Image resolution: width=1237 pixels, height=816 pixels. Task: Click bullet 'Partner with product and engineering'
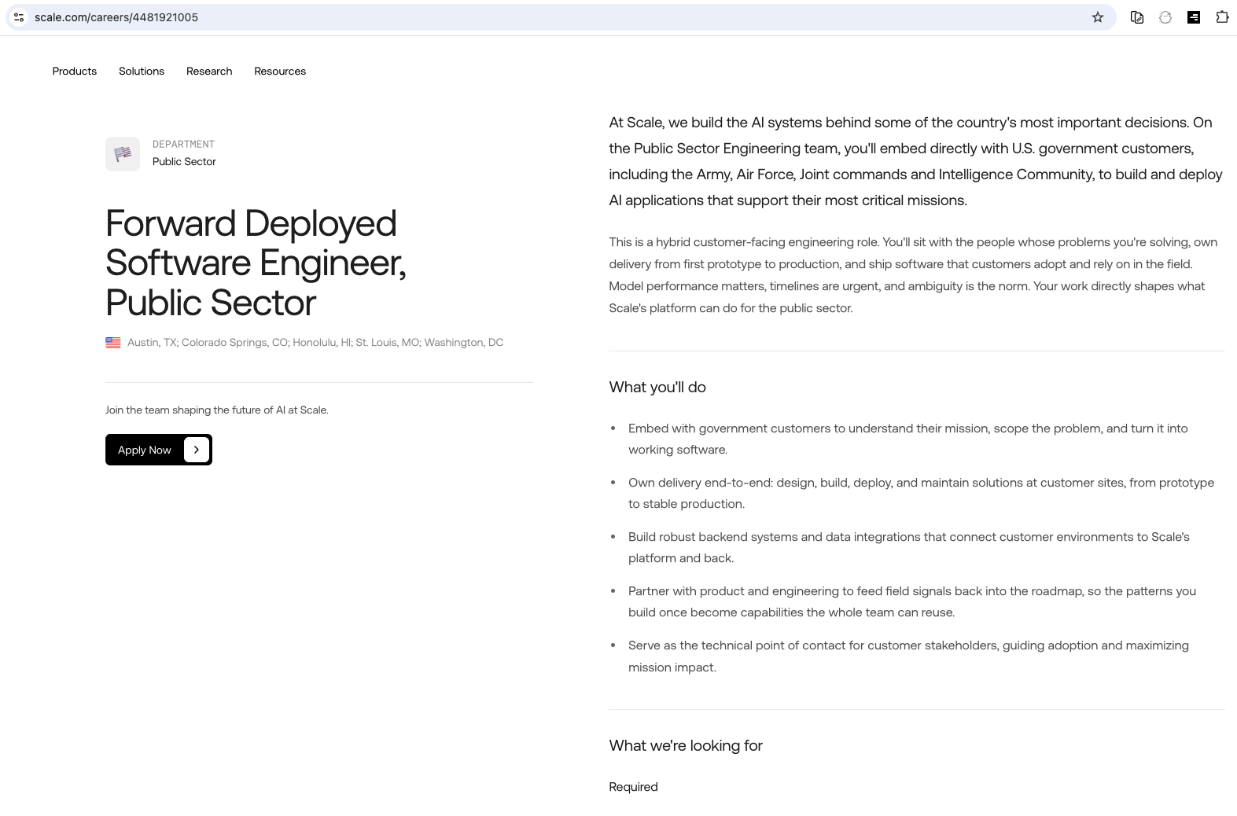click(912, 602)
